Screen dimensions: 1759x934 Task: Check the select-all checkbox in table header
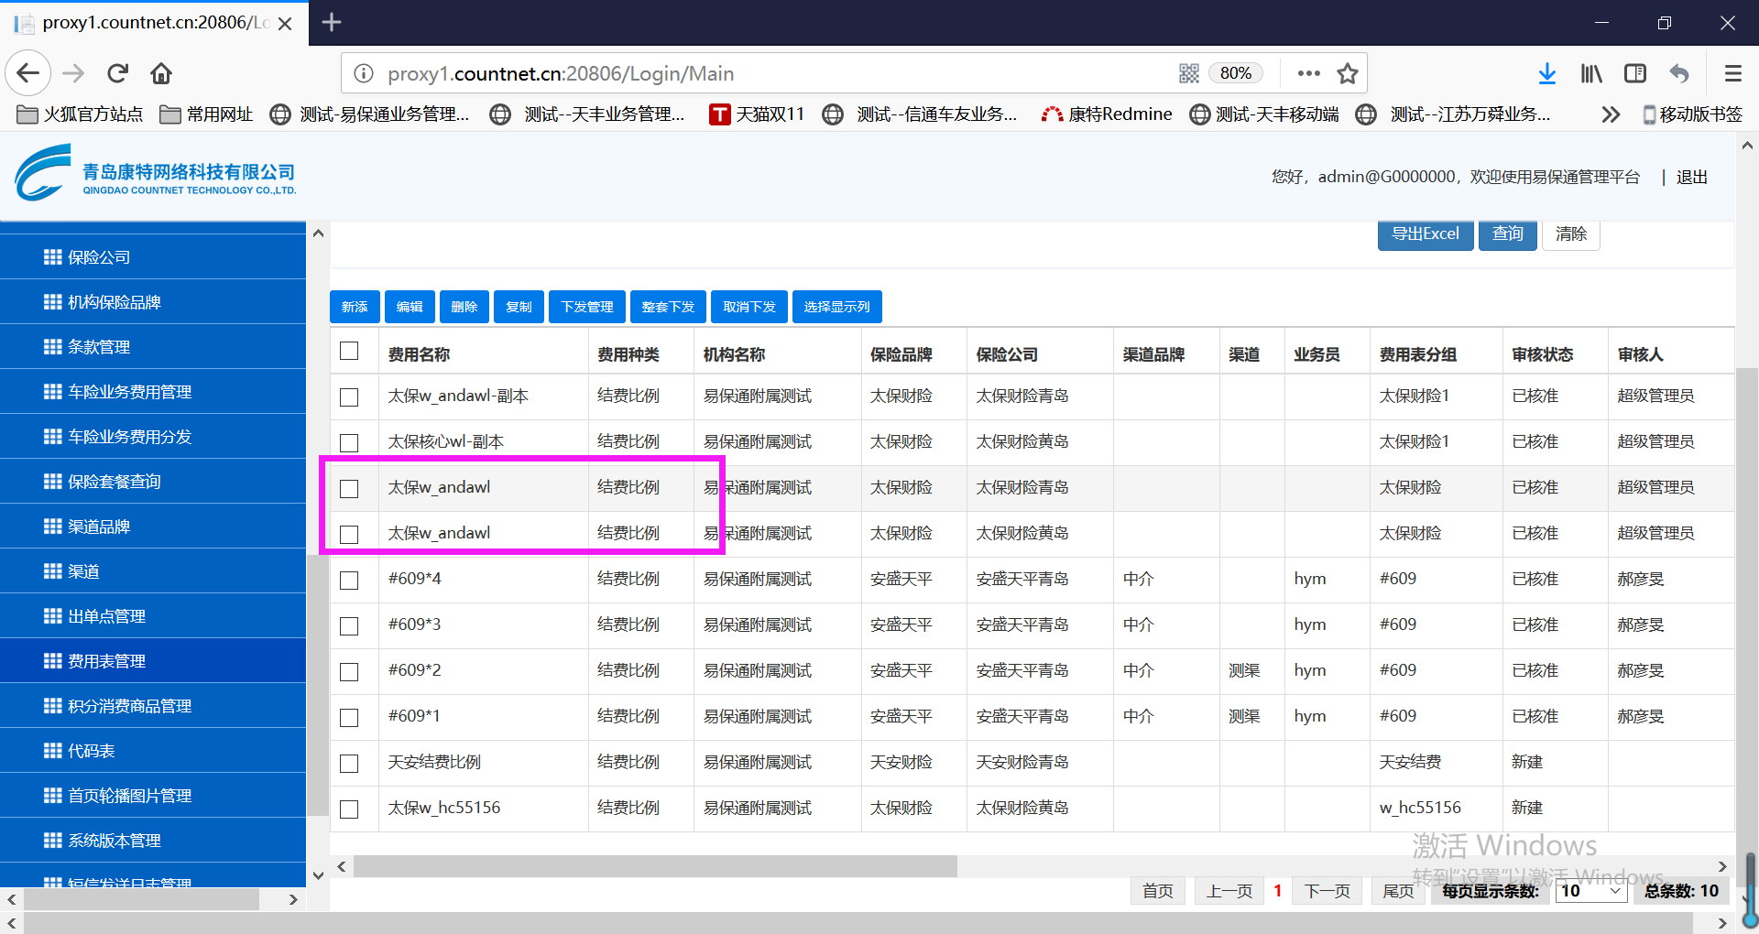tap(349, 351)
